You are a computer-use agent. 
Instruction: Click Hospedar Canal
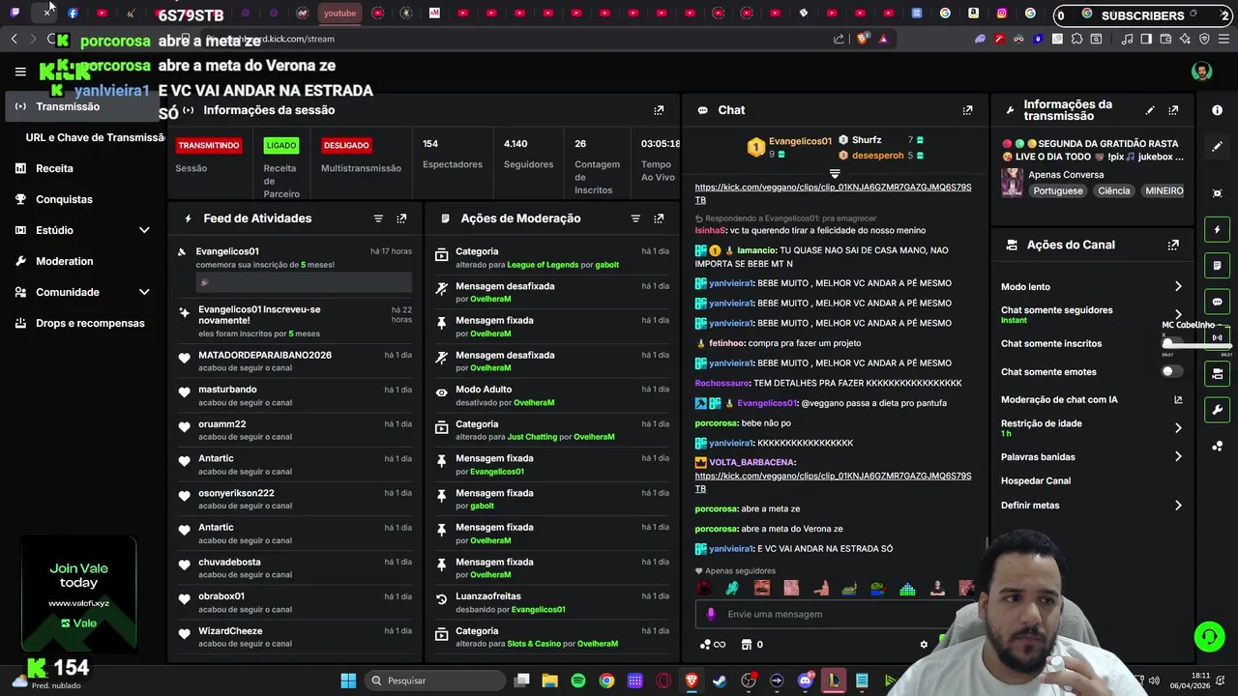(x=1036, y=481)
